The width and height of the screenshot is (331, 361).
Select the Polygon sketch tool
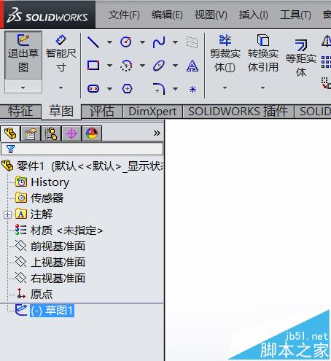click(x=127, y=88)
